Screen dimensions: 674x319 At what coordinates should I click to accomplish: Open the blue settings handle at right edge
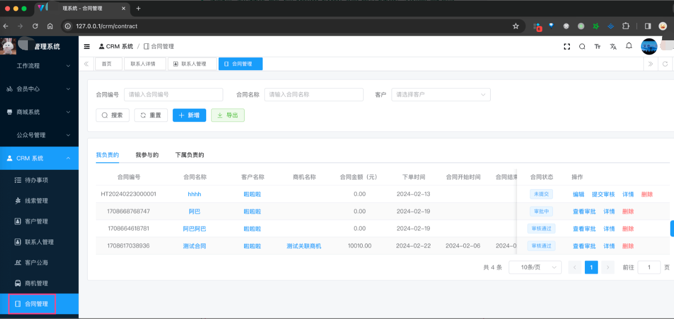tap(672, 228)
